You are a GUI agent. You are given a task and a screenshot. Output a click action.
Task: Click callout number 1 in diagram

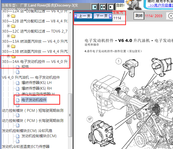pyautogui.click(x=119, y=61)
